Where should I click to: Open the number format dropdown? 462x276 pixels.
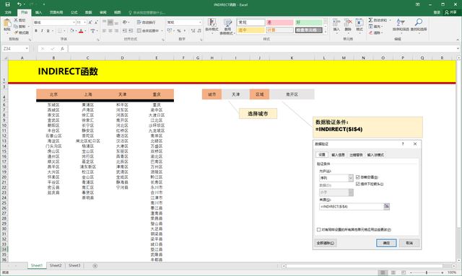pos(200,22)
